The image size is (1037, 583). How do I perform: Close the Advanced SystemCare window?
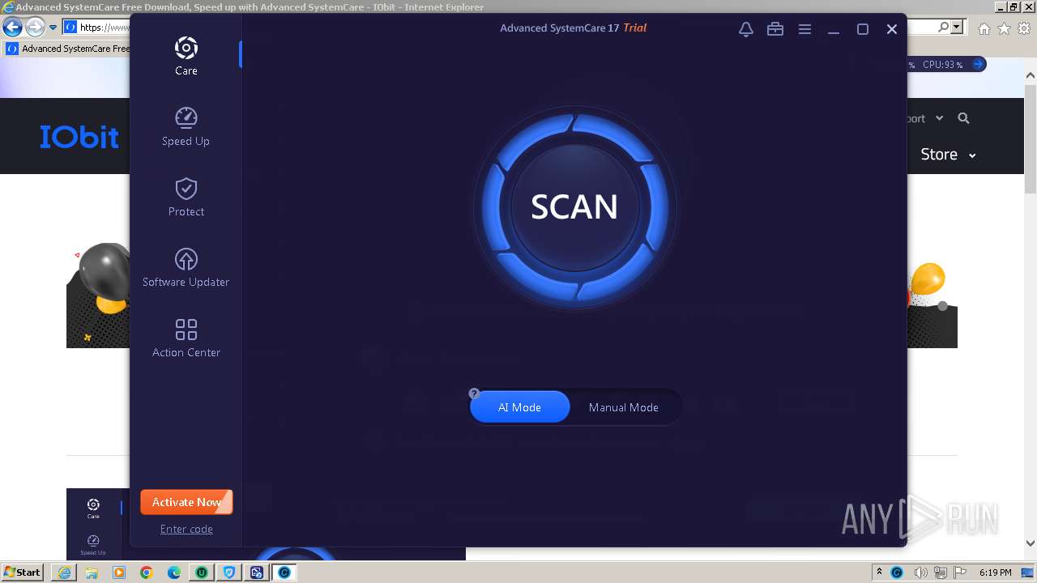pos(892,29)
